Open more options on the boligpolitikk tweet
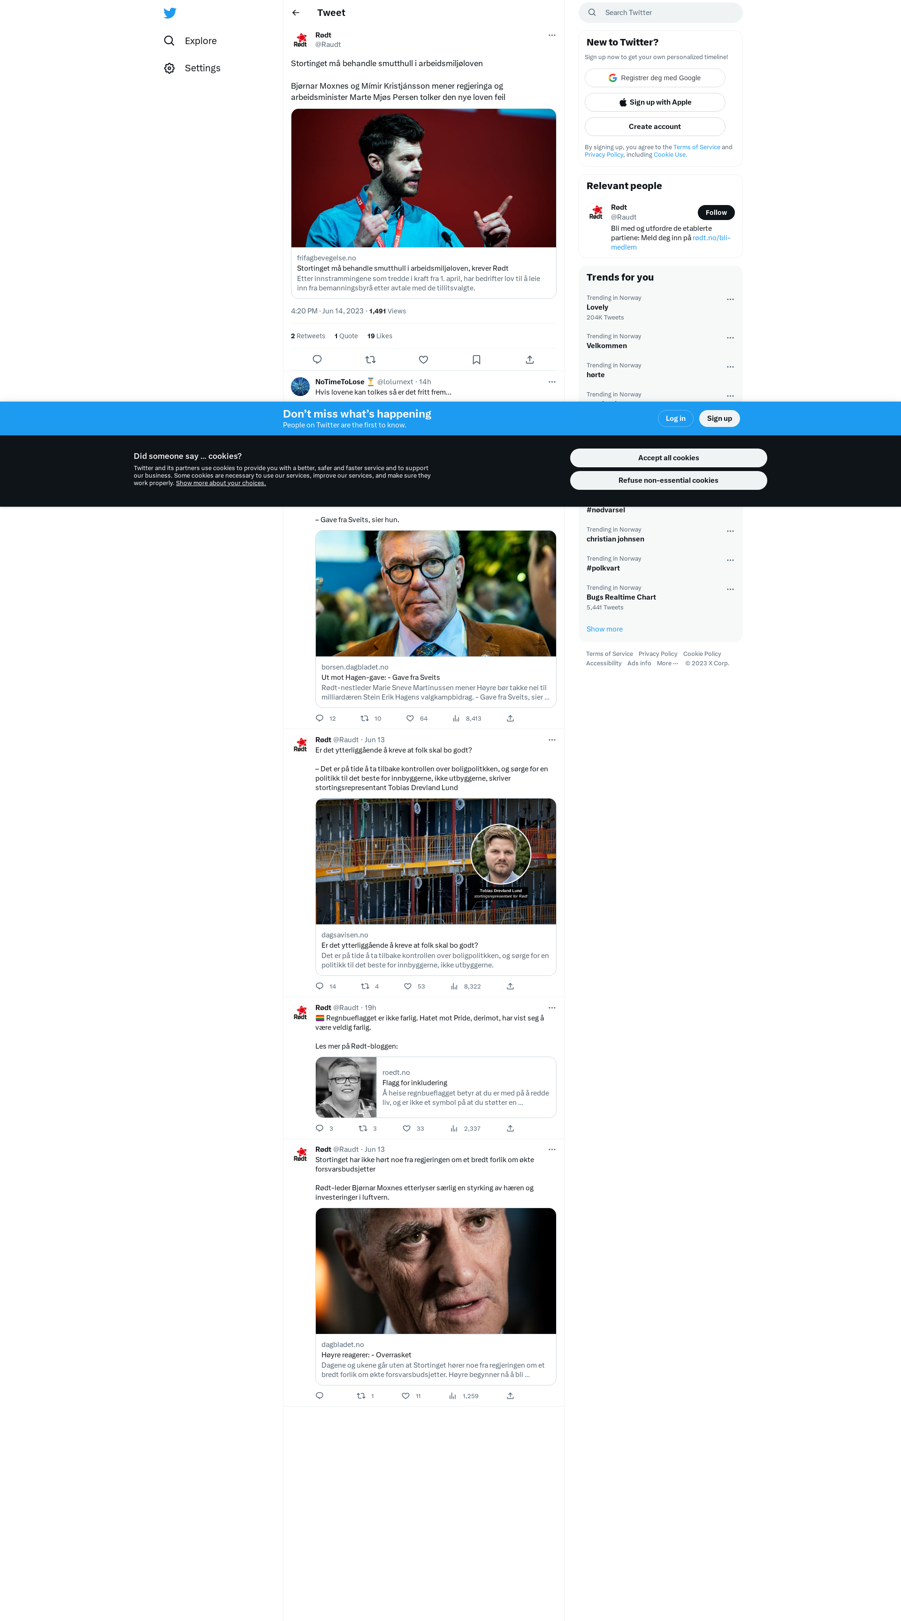901x1621 pixels. pos(552,740)
